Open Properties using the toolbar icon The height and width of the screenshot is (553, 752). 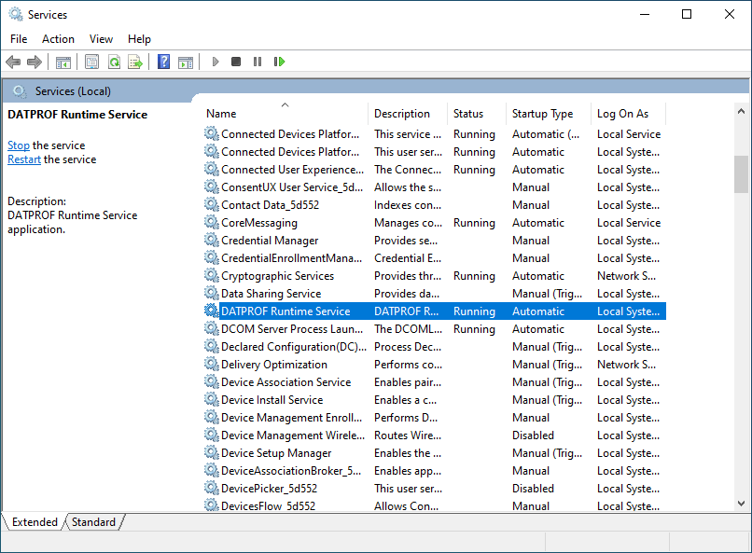tap(90, 62)
